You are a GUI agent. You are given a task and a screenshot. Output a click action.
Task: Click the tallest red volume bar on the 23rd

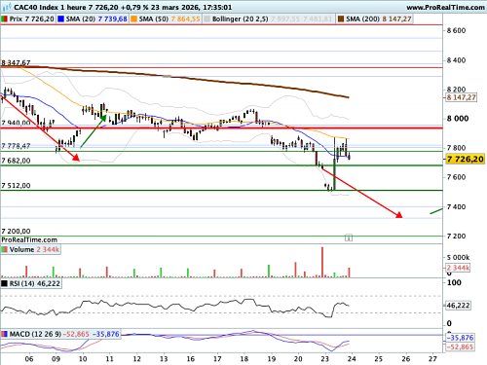coord(322,262)
